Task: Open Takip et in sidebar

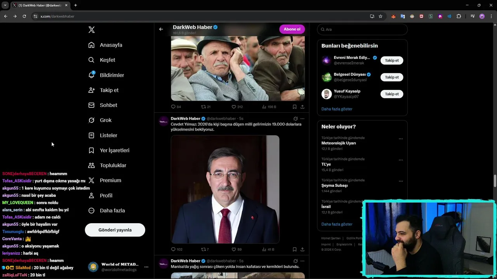Action: [x=103, y=90]
